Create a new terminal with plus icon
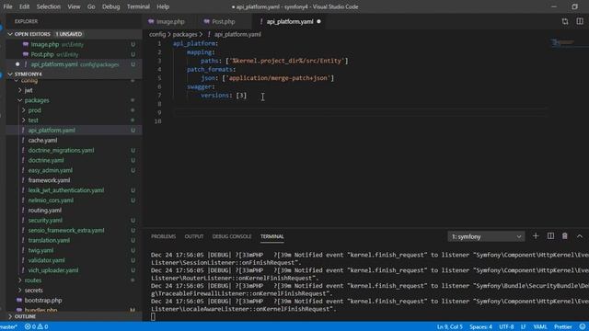This screenshot has height=331, width=589. tap(536, 236)
